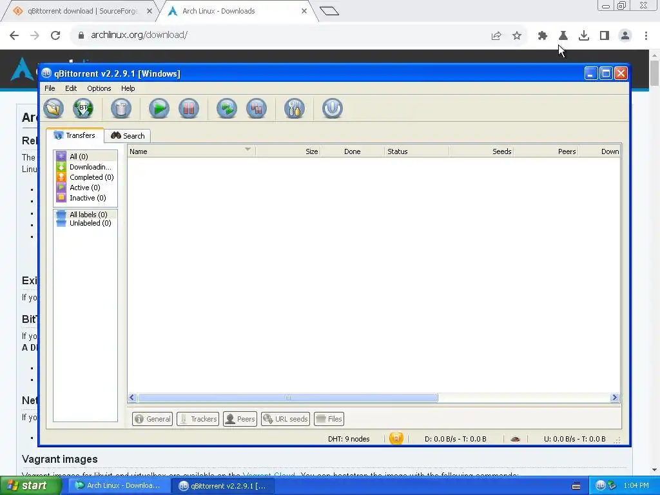Toggle alternative speed limits turtle icon

[515, 439]
